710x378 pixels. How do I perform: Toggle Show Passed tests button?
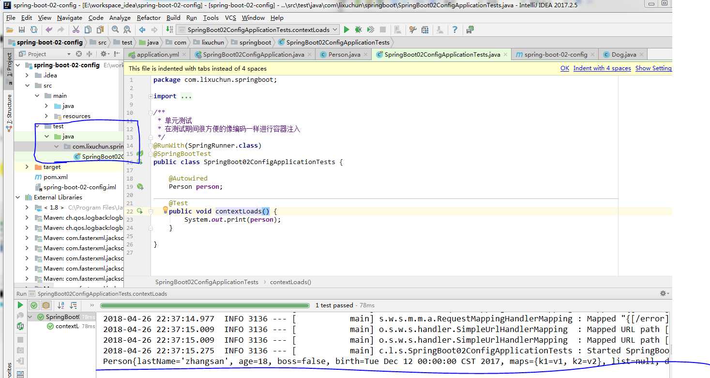point(33,305)
